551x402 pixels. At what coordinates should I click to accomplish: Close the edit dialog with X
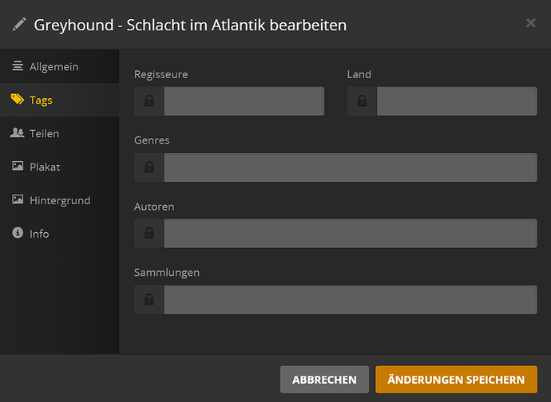point(531,23)
